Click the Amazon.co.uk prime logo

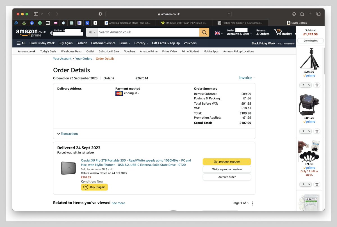(31, 33)
